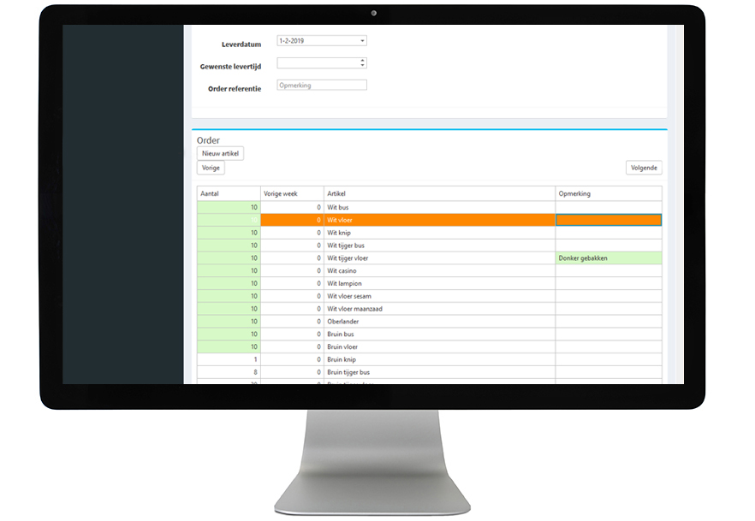755x521 pixels.
Task: Click the Artikel column header
Action: (x=440, y=194)
